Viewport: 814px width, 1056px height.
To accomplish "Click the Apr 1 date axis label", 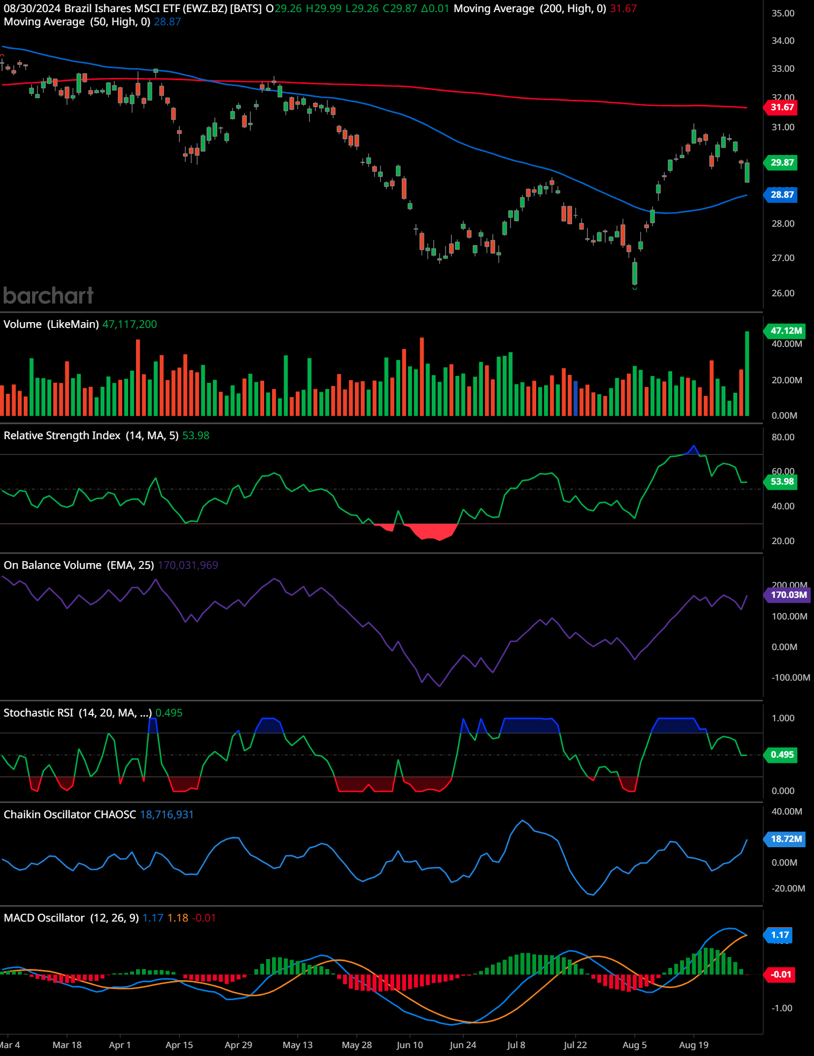I will click(120, 1045).
